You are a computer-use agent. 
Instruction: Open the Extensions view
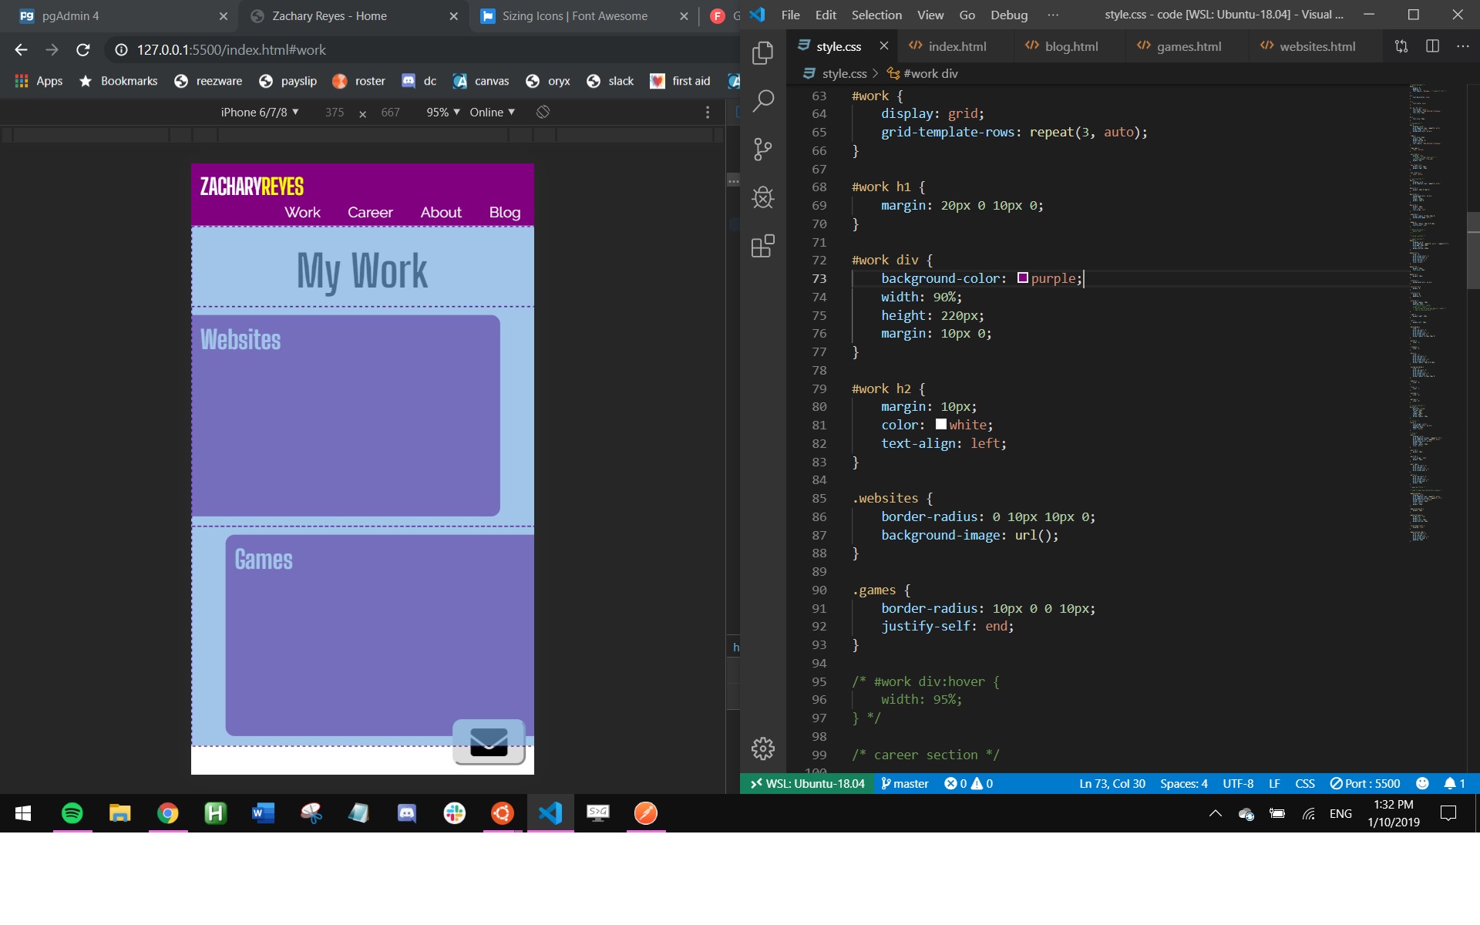coord(762,246)
